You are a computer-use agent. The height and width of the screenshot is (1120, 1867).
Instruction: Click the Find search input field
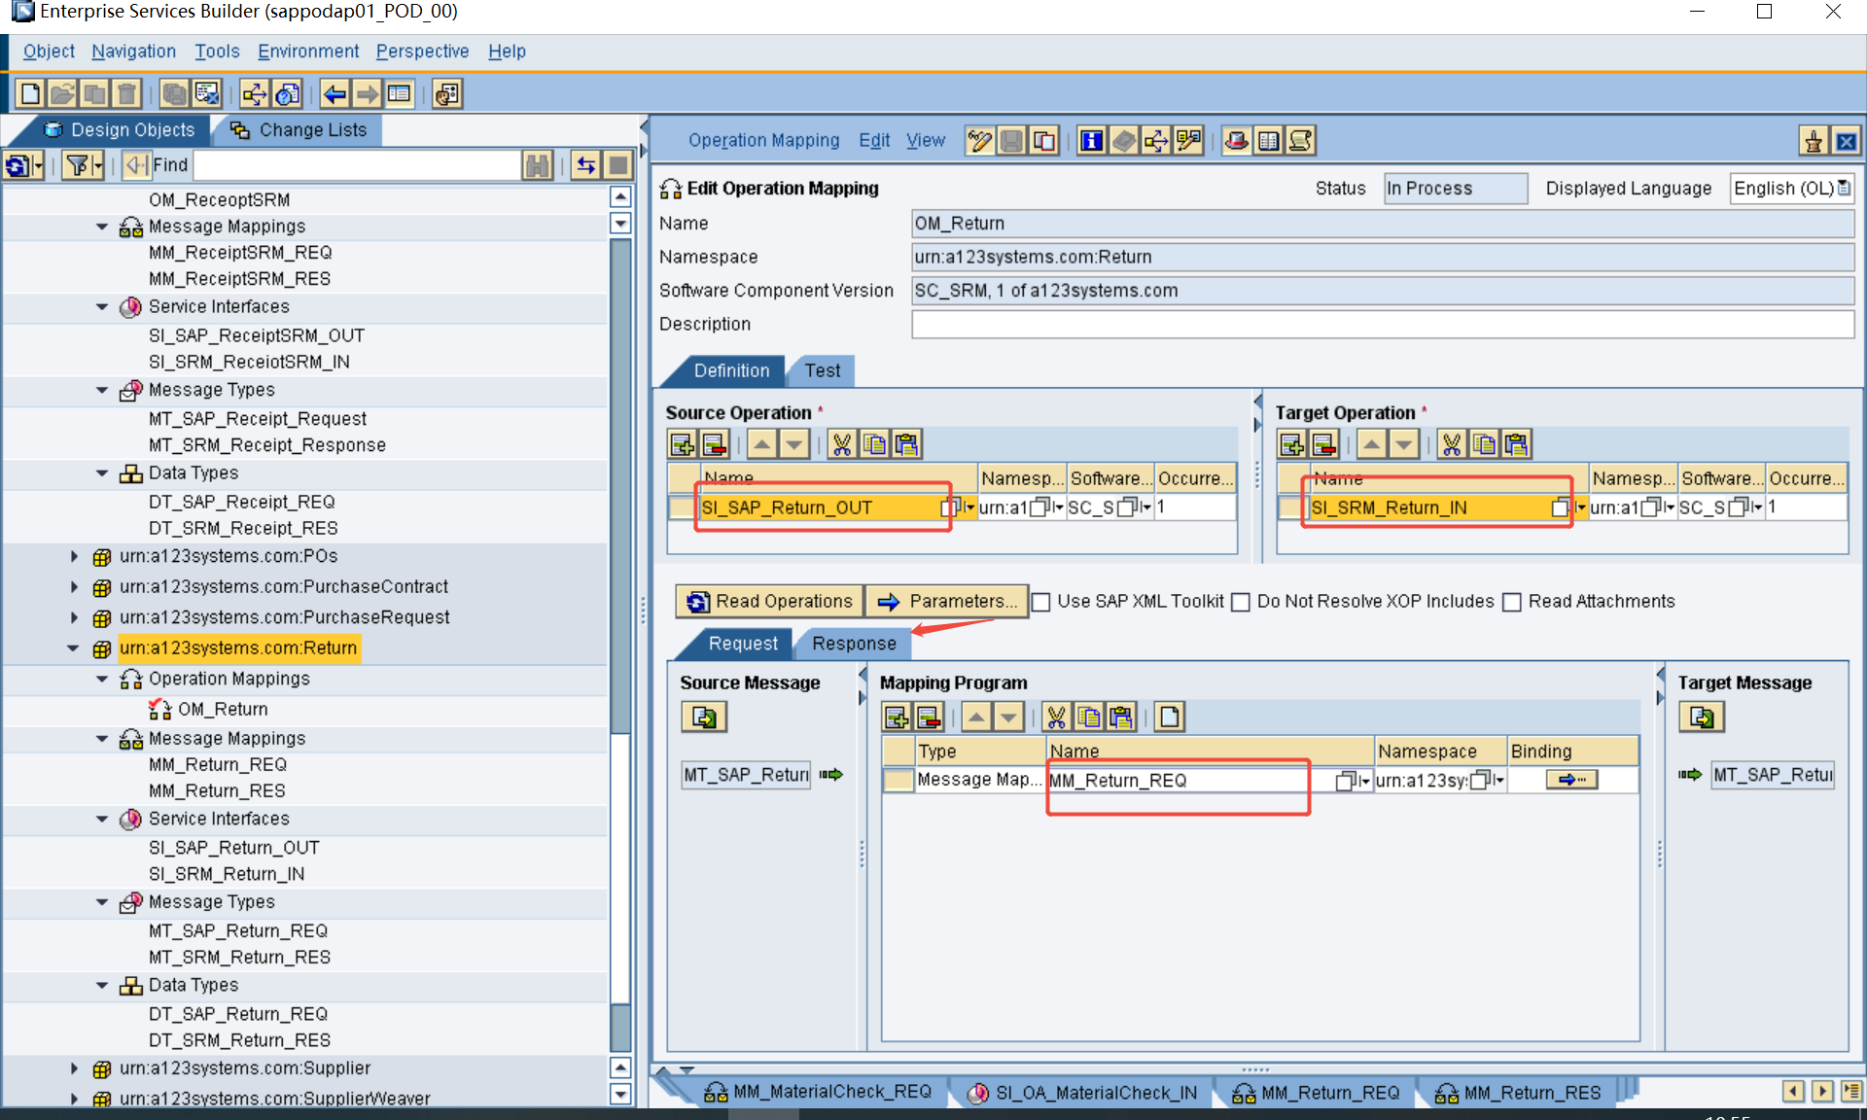click(357, 165)
